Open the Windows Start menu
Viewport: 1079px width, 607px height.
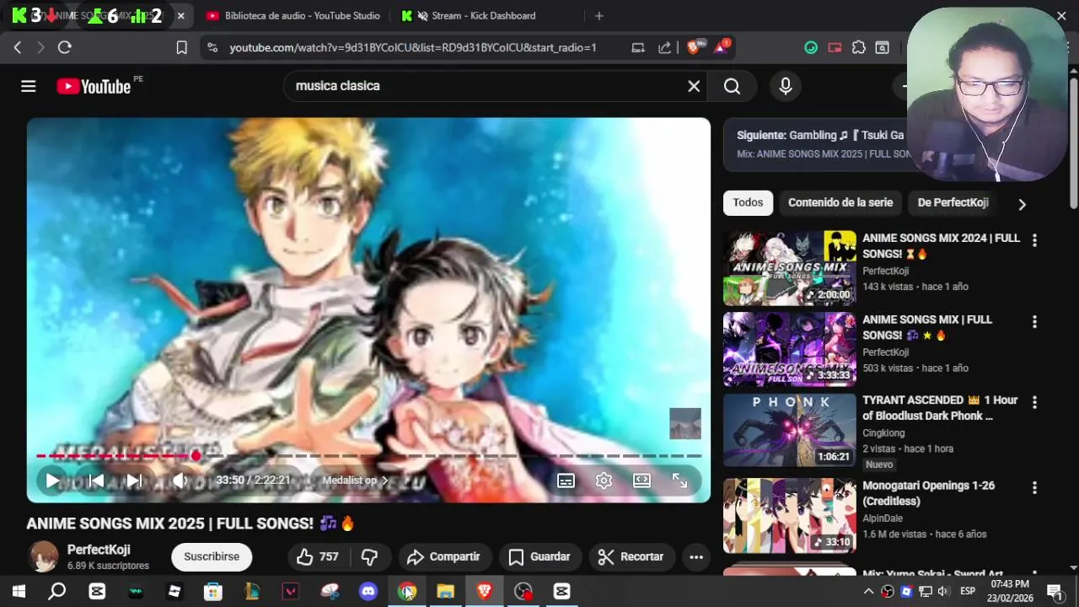pos(19,591)
